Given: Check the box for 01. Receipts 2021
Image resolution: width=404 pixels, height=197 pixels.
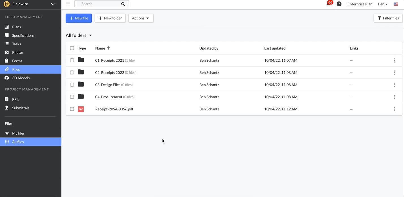Looking at the screenshot, I should (72, 60).
